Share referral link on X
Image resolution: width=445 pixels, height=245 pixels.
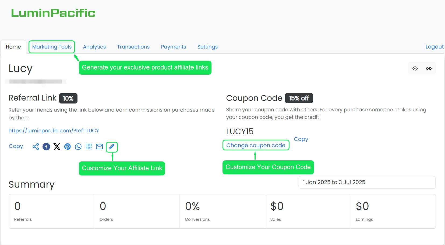[x=57, y=147]
